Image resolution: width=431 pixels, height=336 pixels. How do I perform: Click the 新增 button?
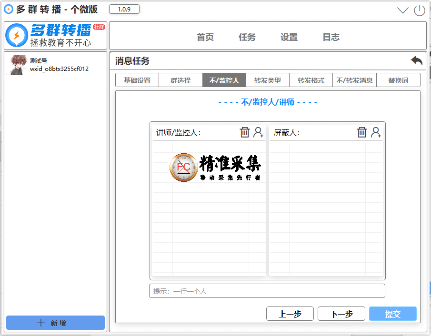[x=56, y=323]
